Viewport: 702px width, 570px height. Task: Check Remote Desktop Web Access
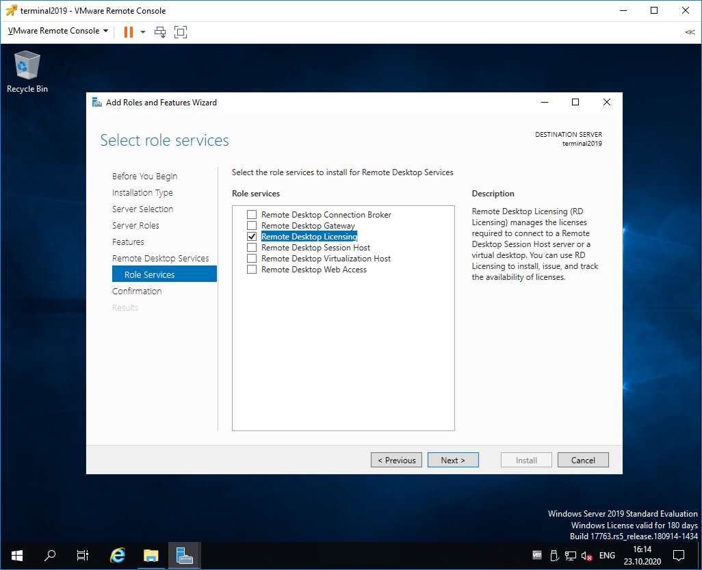252,269
